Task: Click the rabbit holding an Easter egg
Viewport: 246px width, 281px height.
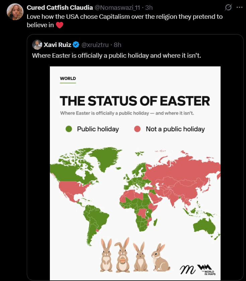Action: tap(122, 255)
